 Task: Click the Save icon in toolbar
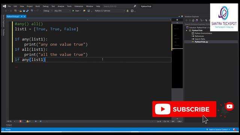click(24, 11)
